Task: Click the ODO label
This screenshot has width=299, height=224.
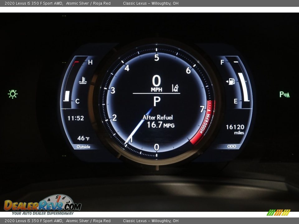Action: point(232,146)
